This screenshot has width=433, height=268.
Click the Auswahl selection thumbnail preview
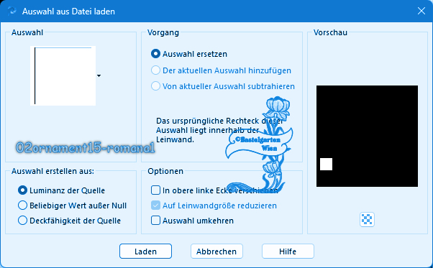point(63,76)
